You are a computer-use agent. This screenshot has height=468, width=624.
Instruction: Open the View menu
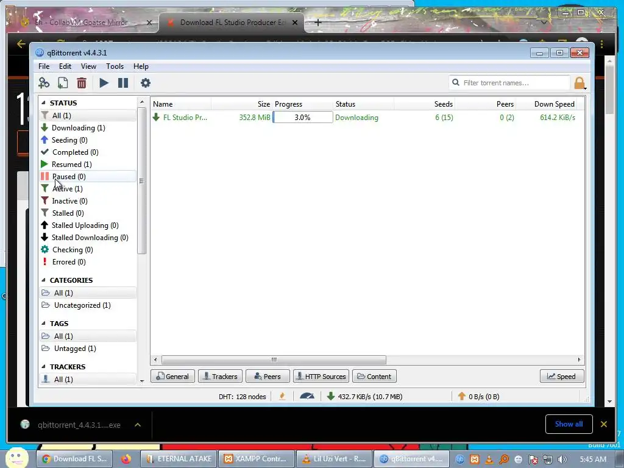tap(88, 66)
